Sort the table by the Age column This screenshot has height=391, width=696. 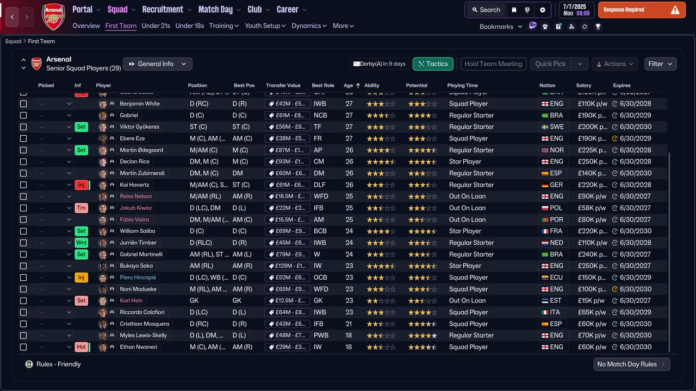click(349, 85)
